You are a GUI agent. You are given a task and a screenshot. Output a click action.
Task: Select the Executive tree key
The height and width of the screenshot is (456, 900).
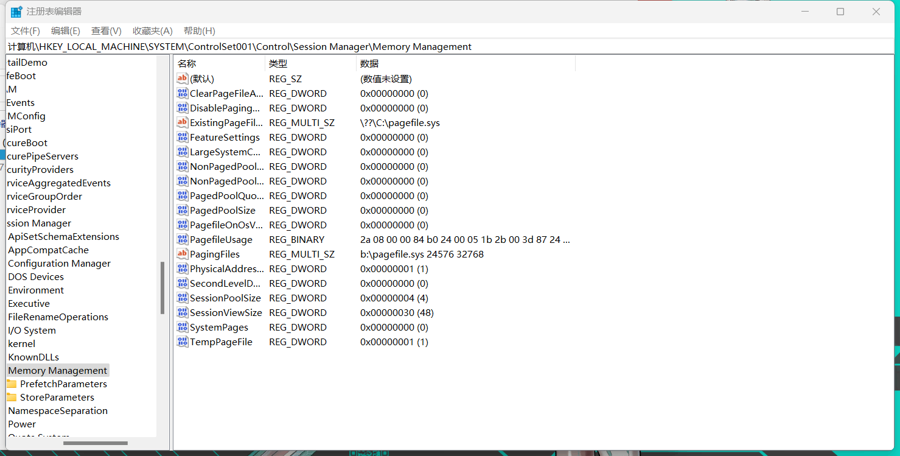[x=29, y=303]
